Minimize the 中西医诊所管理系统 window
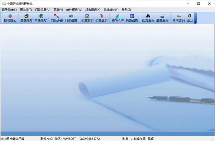 click(188, 4)
